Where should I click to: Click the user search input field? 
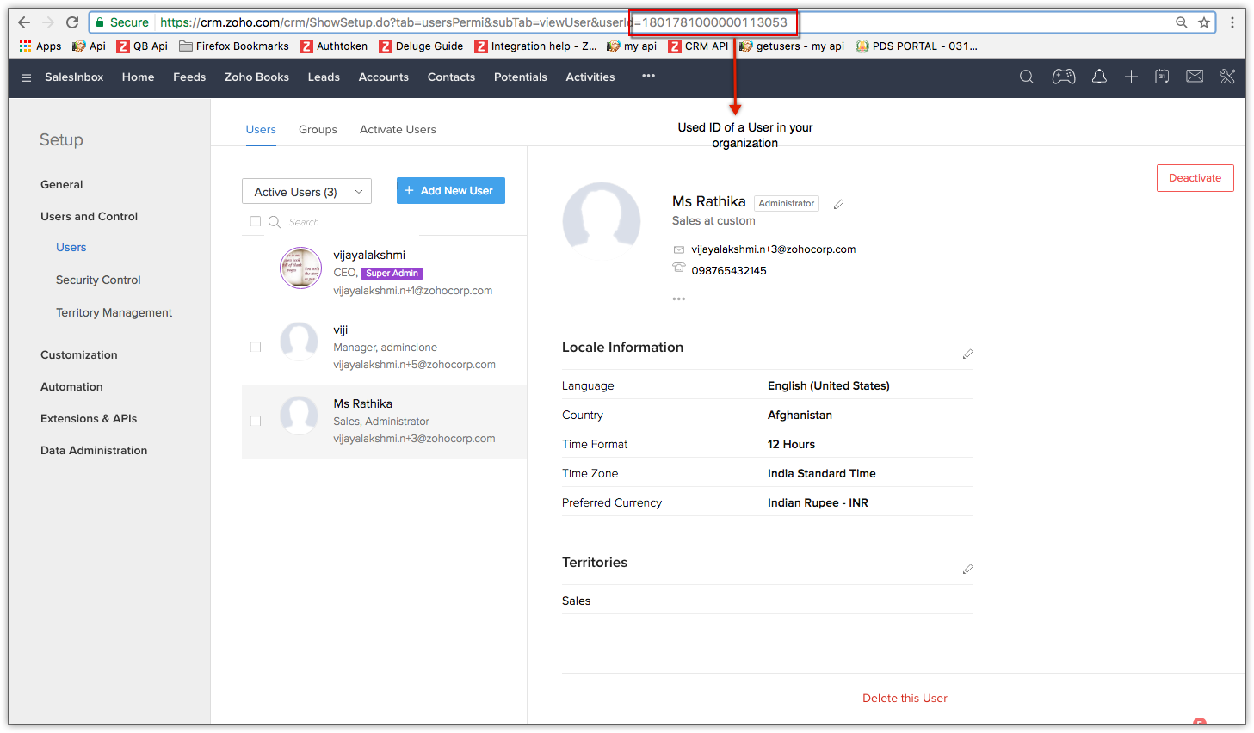[x=353, y=222]
